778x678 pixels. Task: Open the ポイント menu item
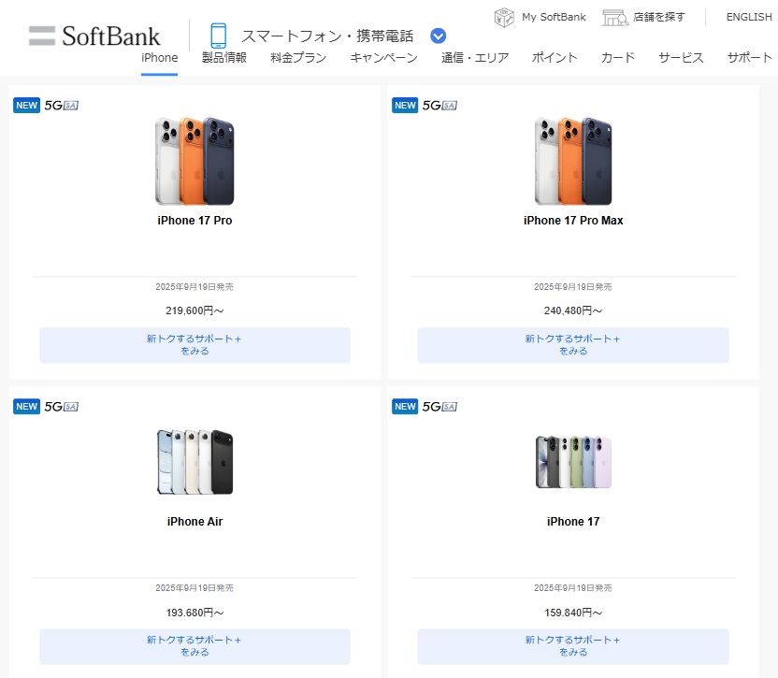pyautogui.click(x=555, y=58)
